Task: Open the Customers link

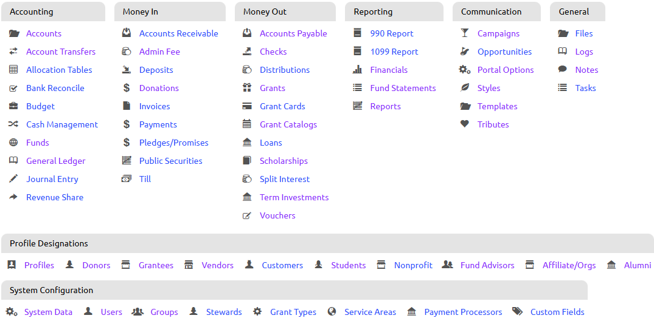Action: 282,265
